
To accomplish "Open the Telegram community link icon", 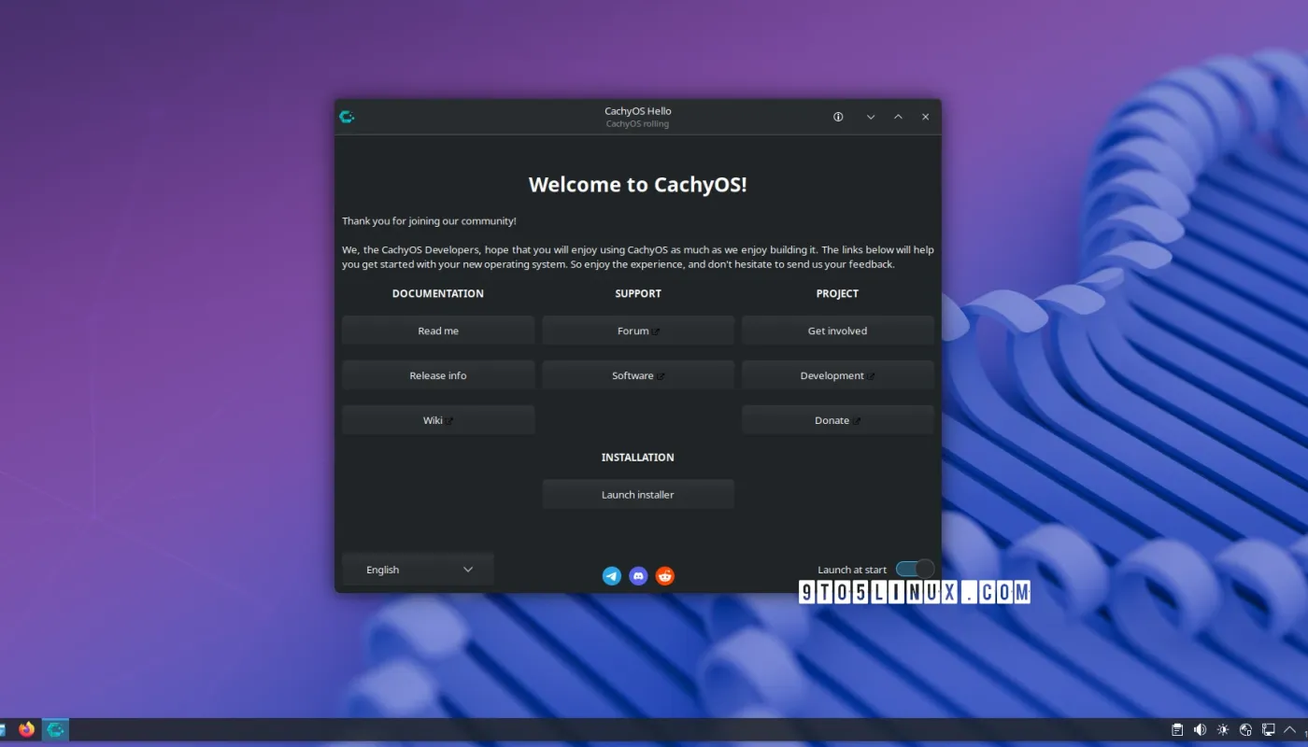I will (x=612, y=576).
